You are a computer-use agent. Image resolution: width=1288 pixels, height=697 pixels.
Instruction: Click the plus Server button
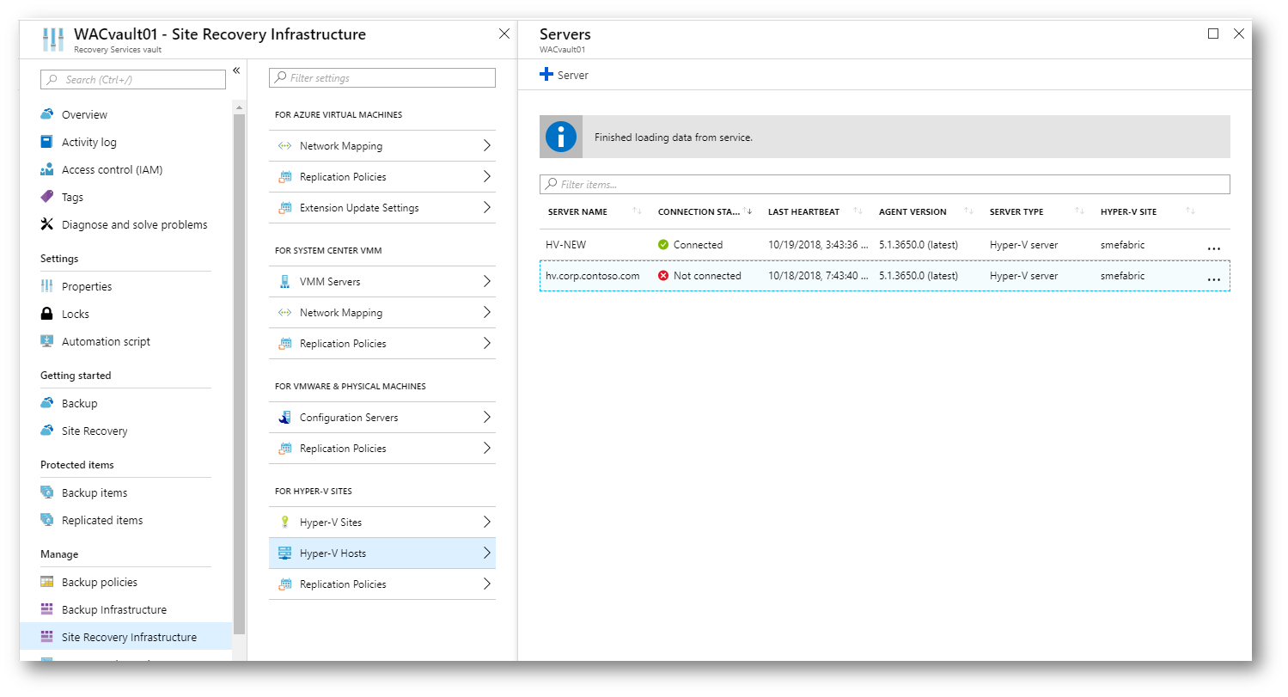point(564,75)
